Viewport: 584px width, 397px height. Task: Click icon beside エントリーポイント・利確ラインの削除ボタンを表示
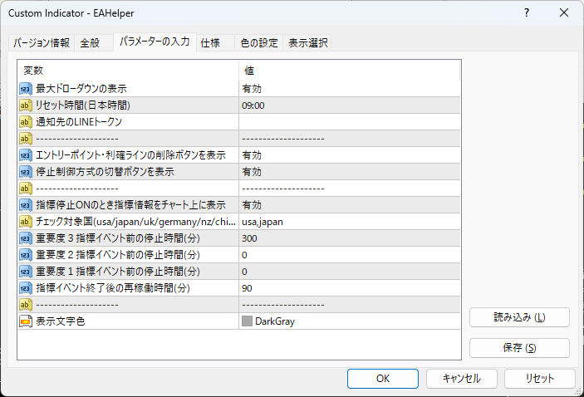tap(26, 154)
